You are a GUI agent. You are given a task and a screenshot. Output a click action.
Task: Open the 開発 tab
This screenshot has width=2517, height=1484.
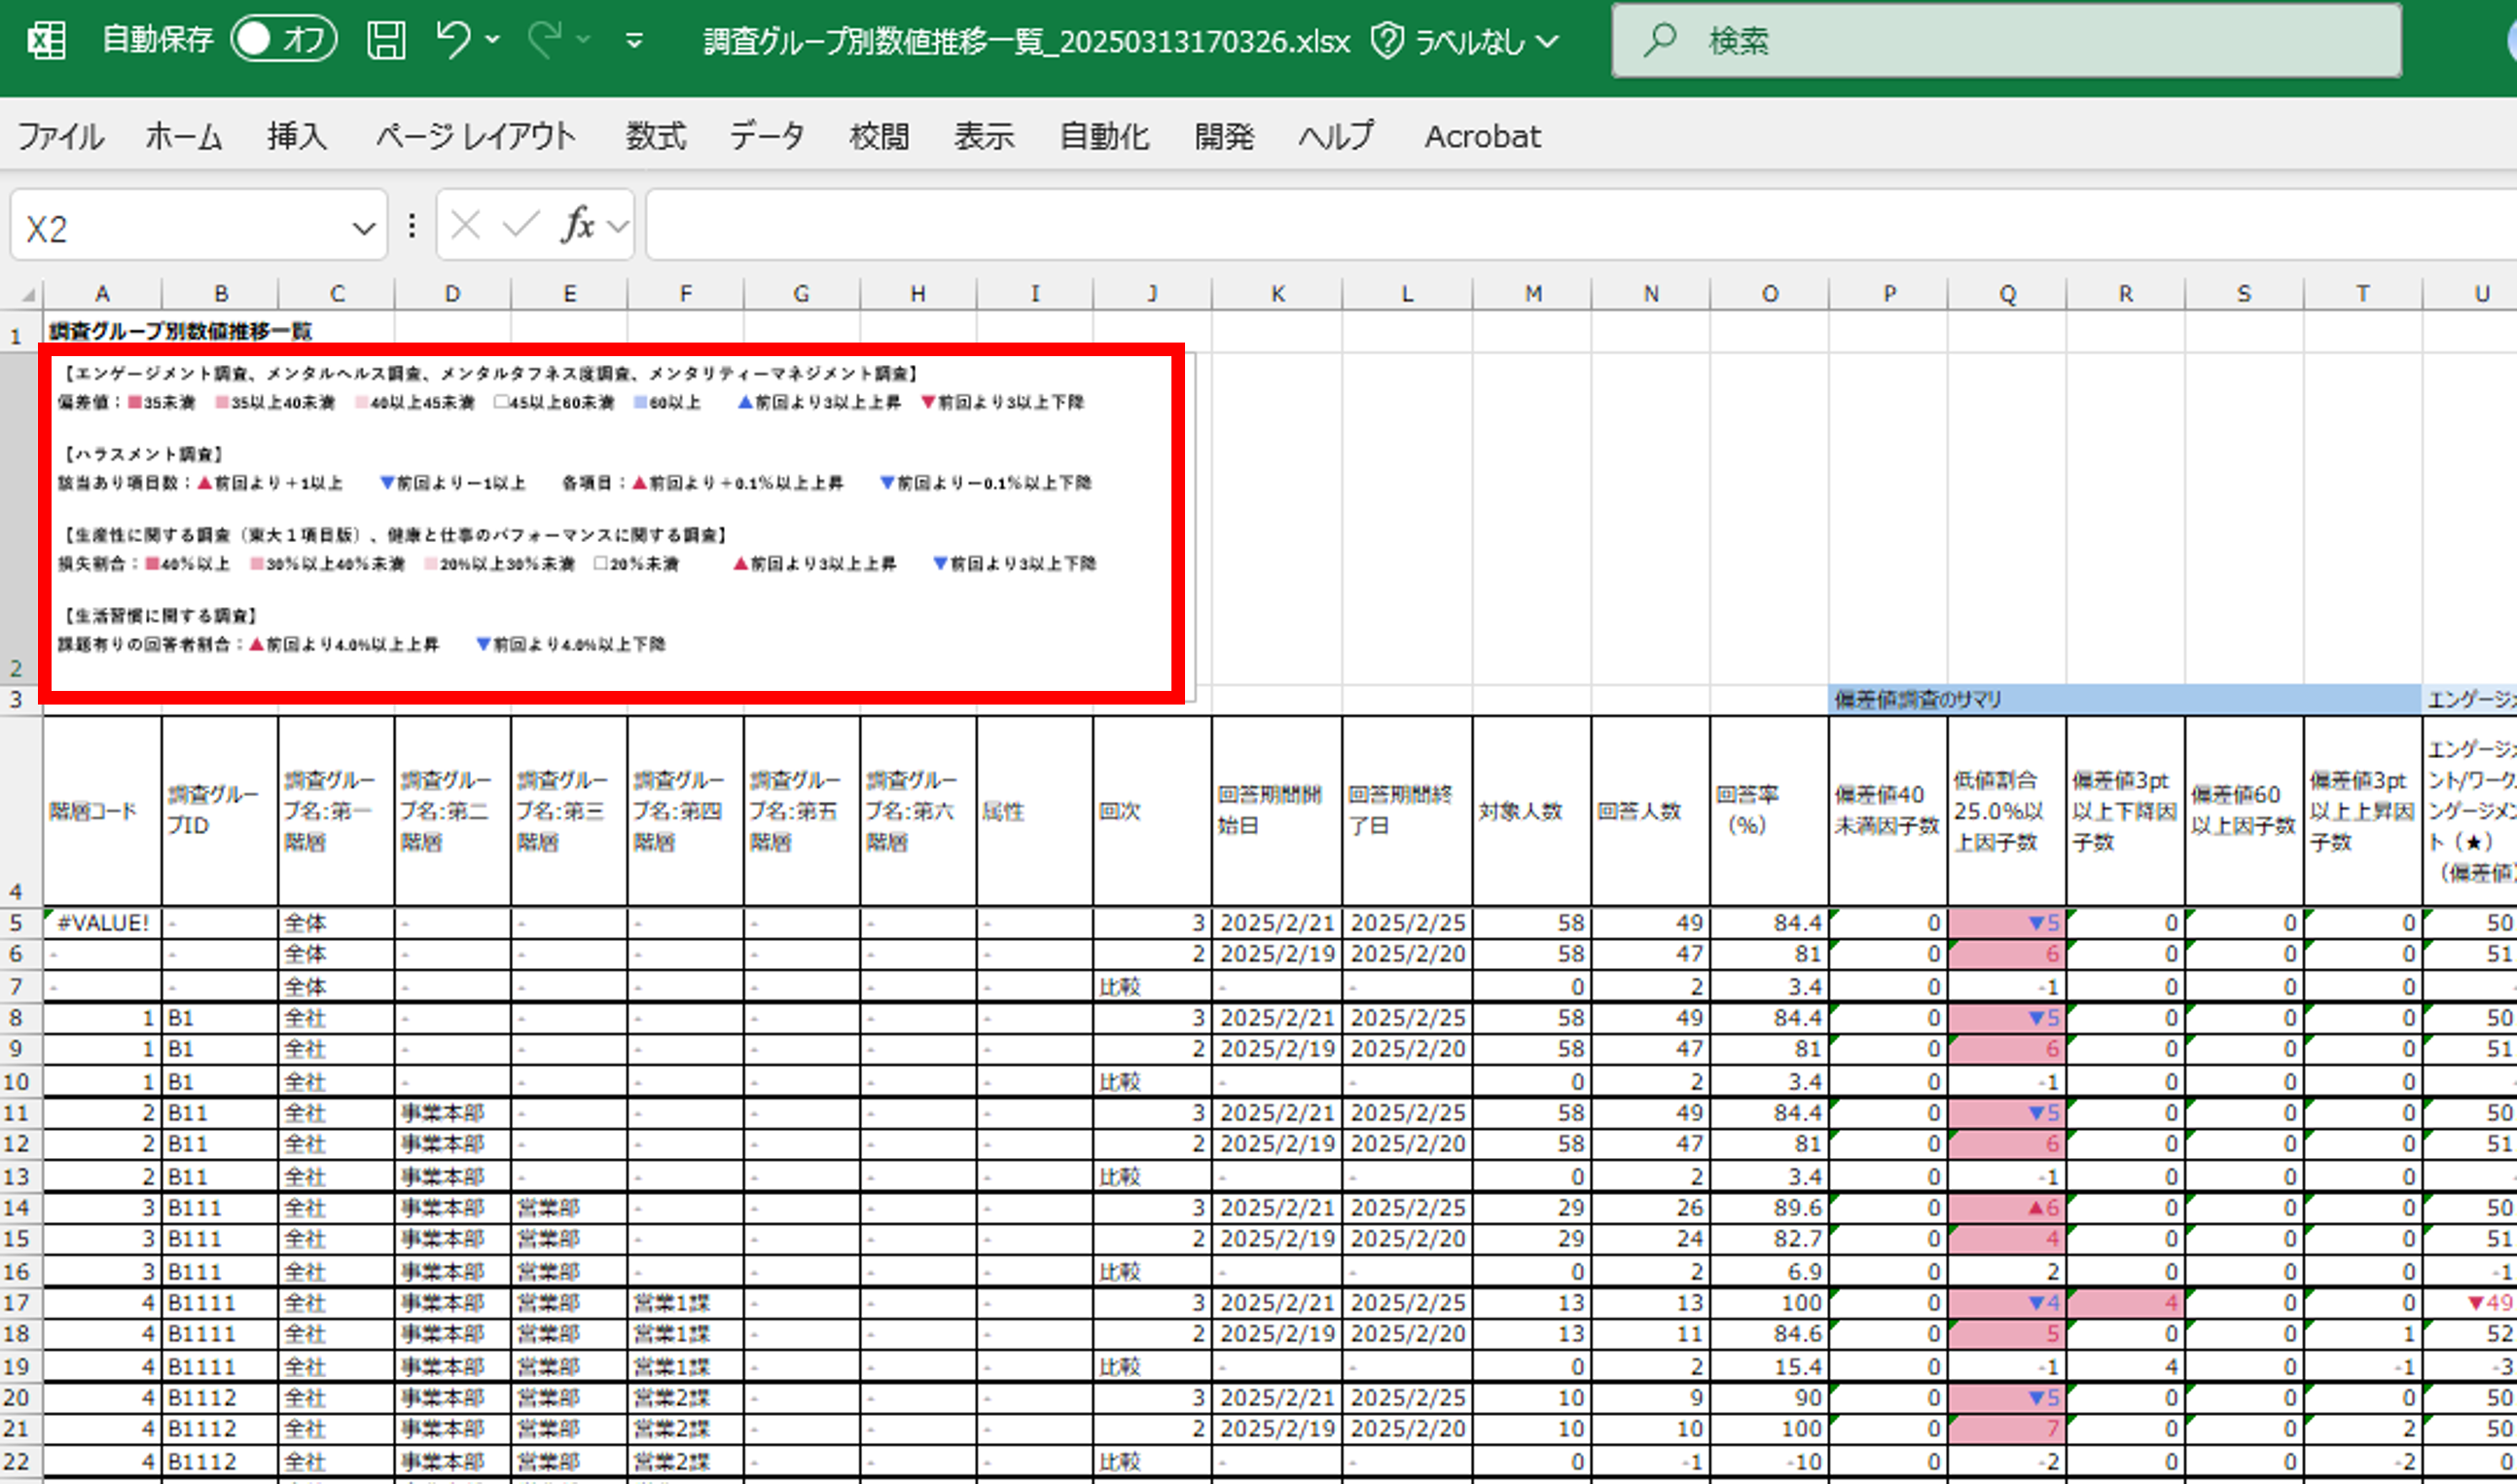(1224, 136)
